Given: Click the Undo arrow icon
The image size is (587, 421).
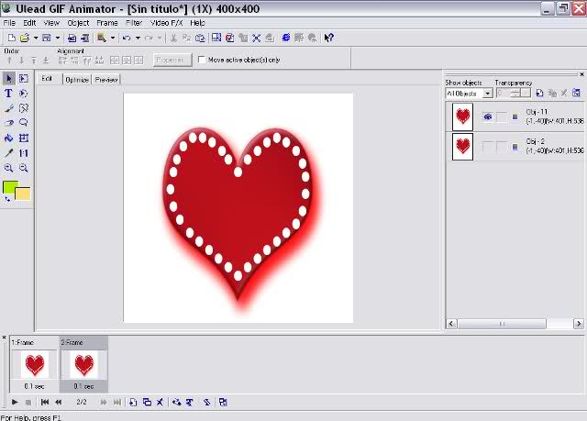Looking at the screenshot, I should pyautogui.click(x=127, y=38).
